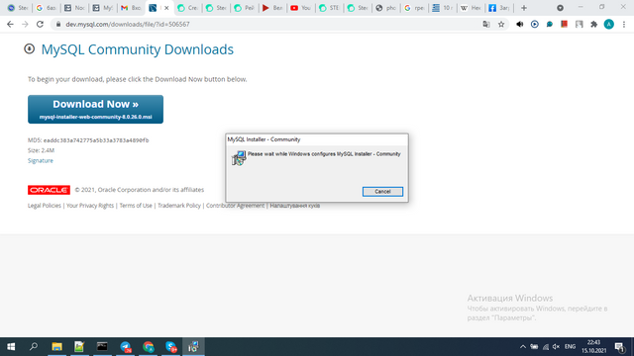The image size is (634, 356).
Task: Open Telegram from the taskbar
Action: pyautogui.click(x=126, y=346)
